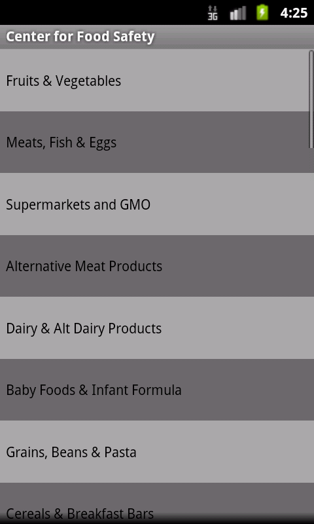Choose Alternative Meat Products

pyautogui.click(x=157, y=266)
